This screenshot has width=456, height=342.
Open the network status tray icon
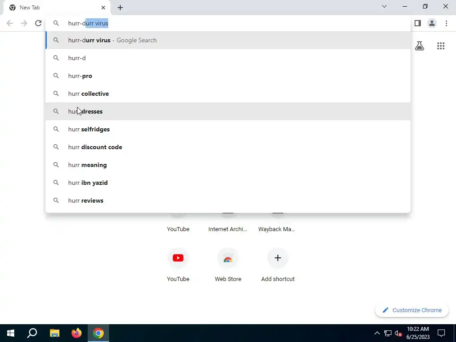(388, 333)
